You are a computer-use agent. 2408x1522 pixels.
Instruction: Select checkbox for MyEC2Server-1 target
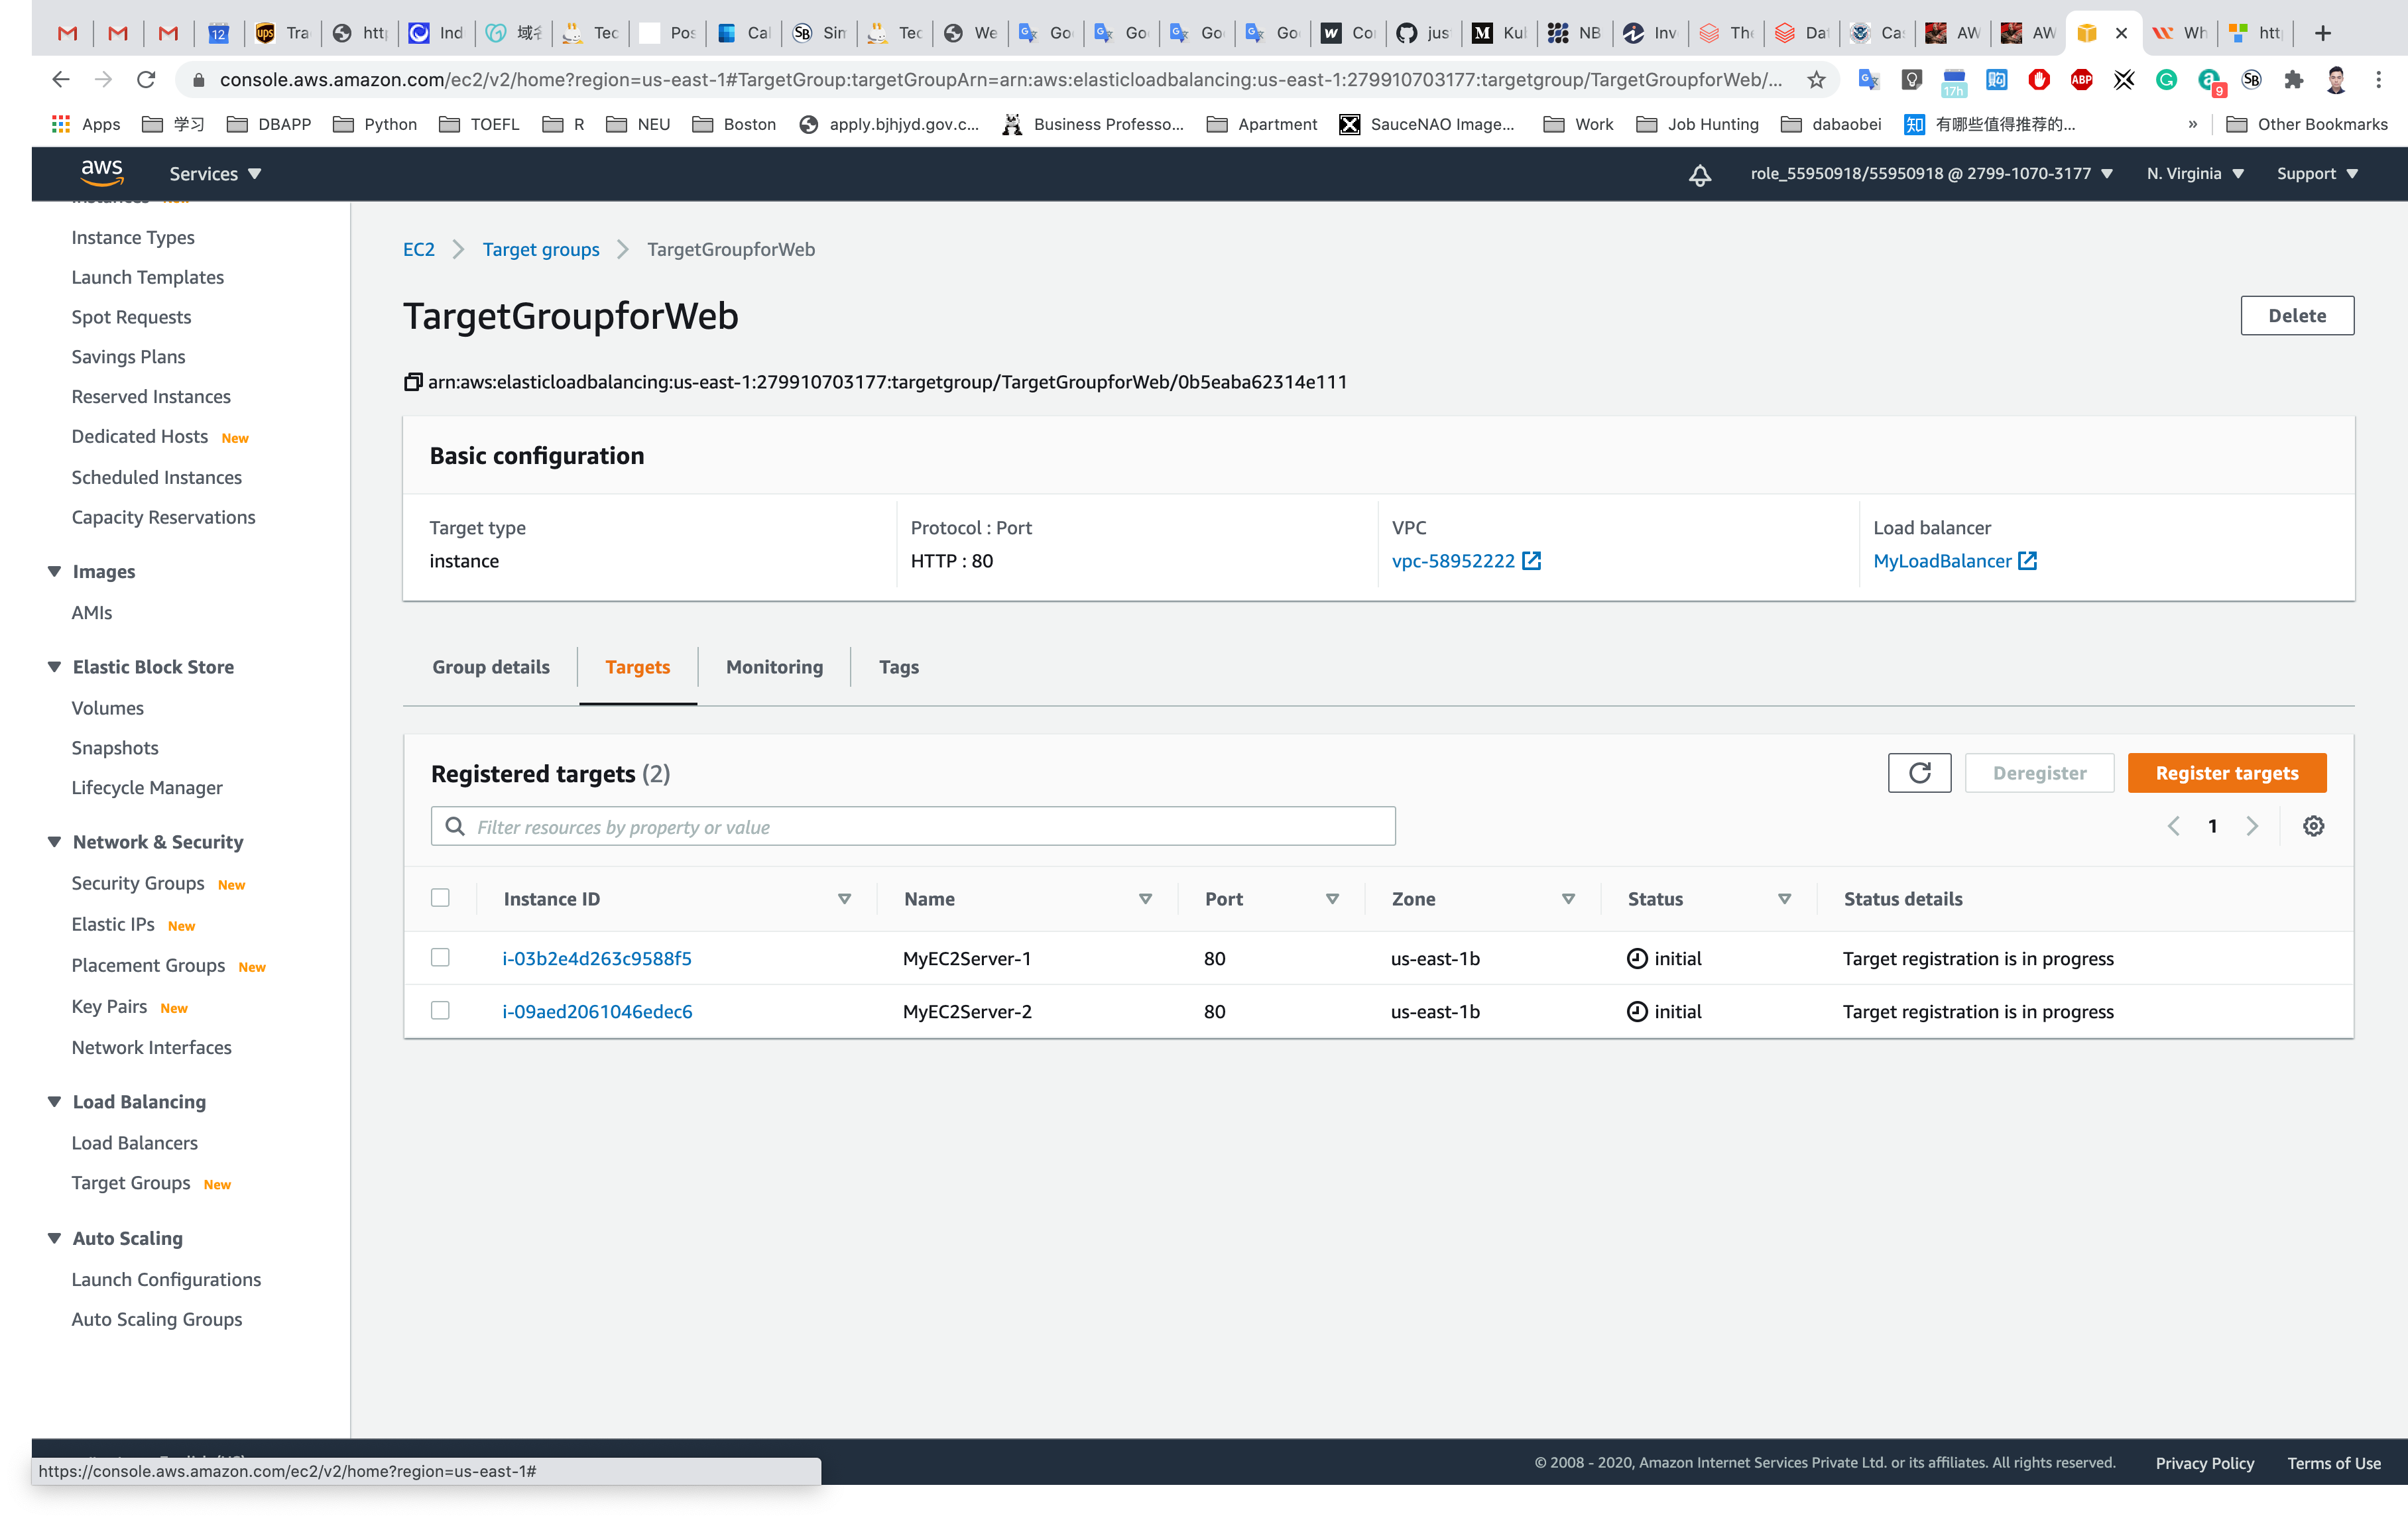pyautogui.click(x=440, y=958)
